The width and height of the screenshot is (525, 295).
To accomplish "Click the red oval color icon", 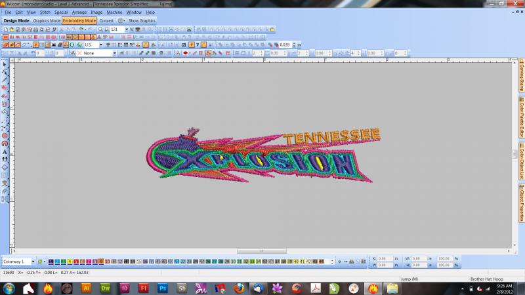I will (185, 53).
